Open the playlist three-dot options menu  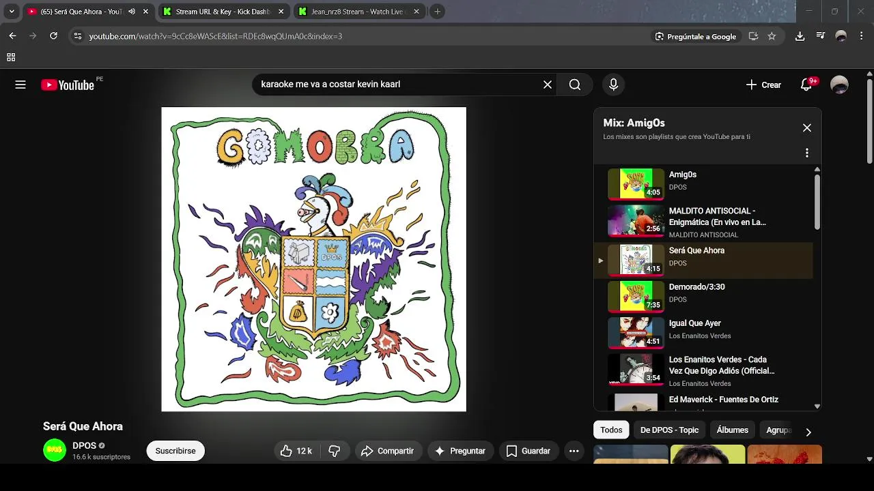(806, 153)
